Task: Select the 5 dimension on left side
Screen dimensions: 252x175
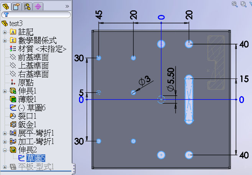Action: (81, 93)
